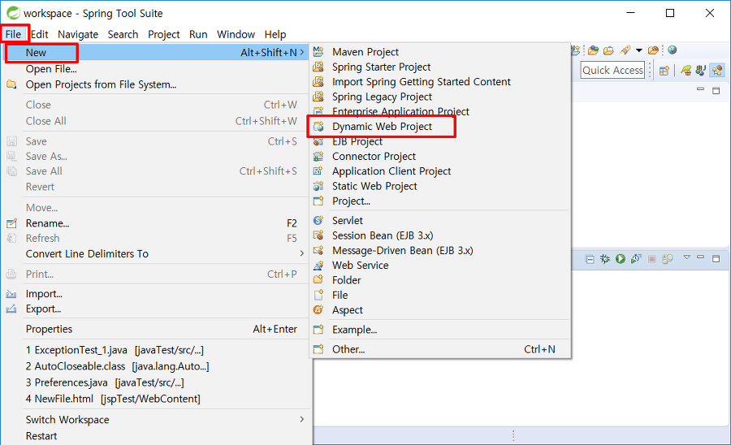Open dropdown arrow beside the flashlight search icon
Image resolution: width=731 pixels, height=445 pixels.
(639, 50)
